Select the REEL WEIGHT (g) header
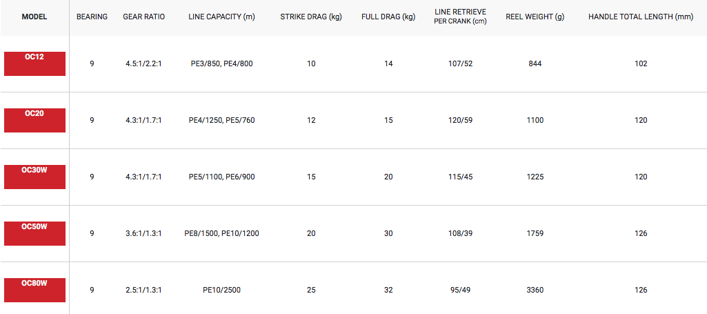The image size is (707, 314). 535,17
